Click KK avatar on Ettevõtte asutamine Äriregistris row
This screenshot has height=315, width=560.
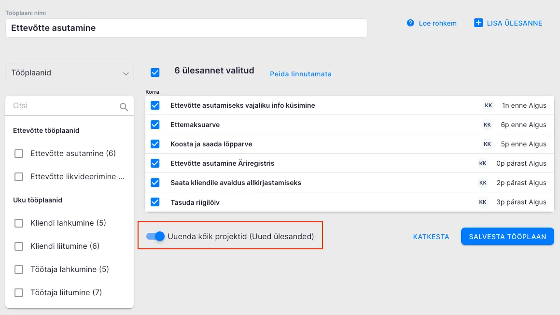pos(483,163)
